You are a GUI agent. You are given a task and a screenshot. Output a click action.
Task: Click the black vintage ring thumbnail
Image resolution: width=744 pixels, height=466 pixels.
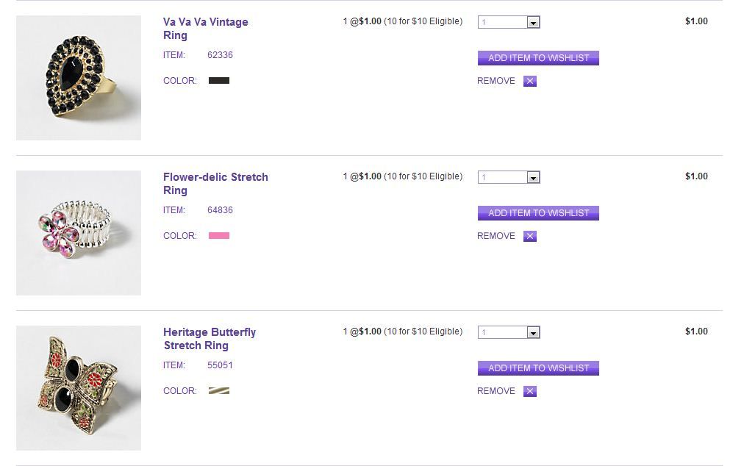tap(79, 78)
